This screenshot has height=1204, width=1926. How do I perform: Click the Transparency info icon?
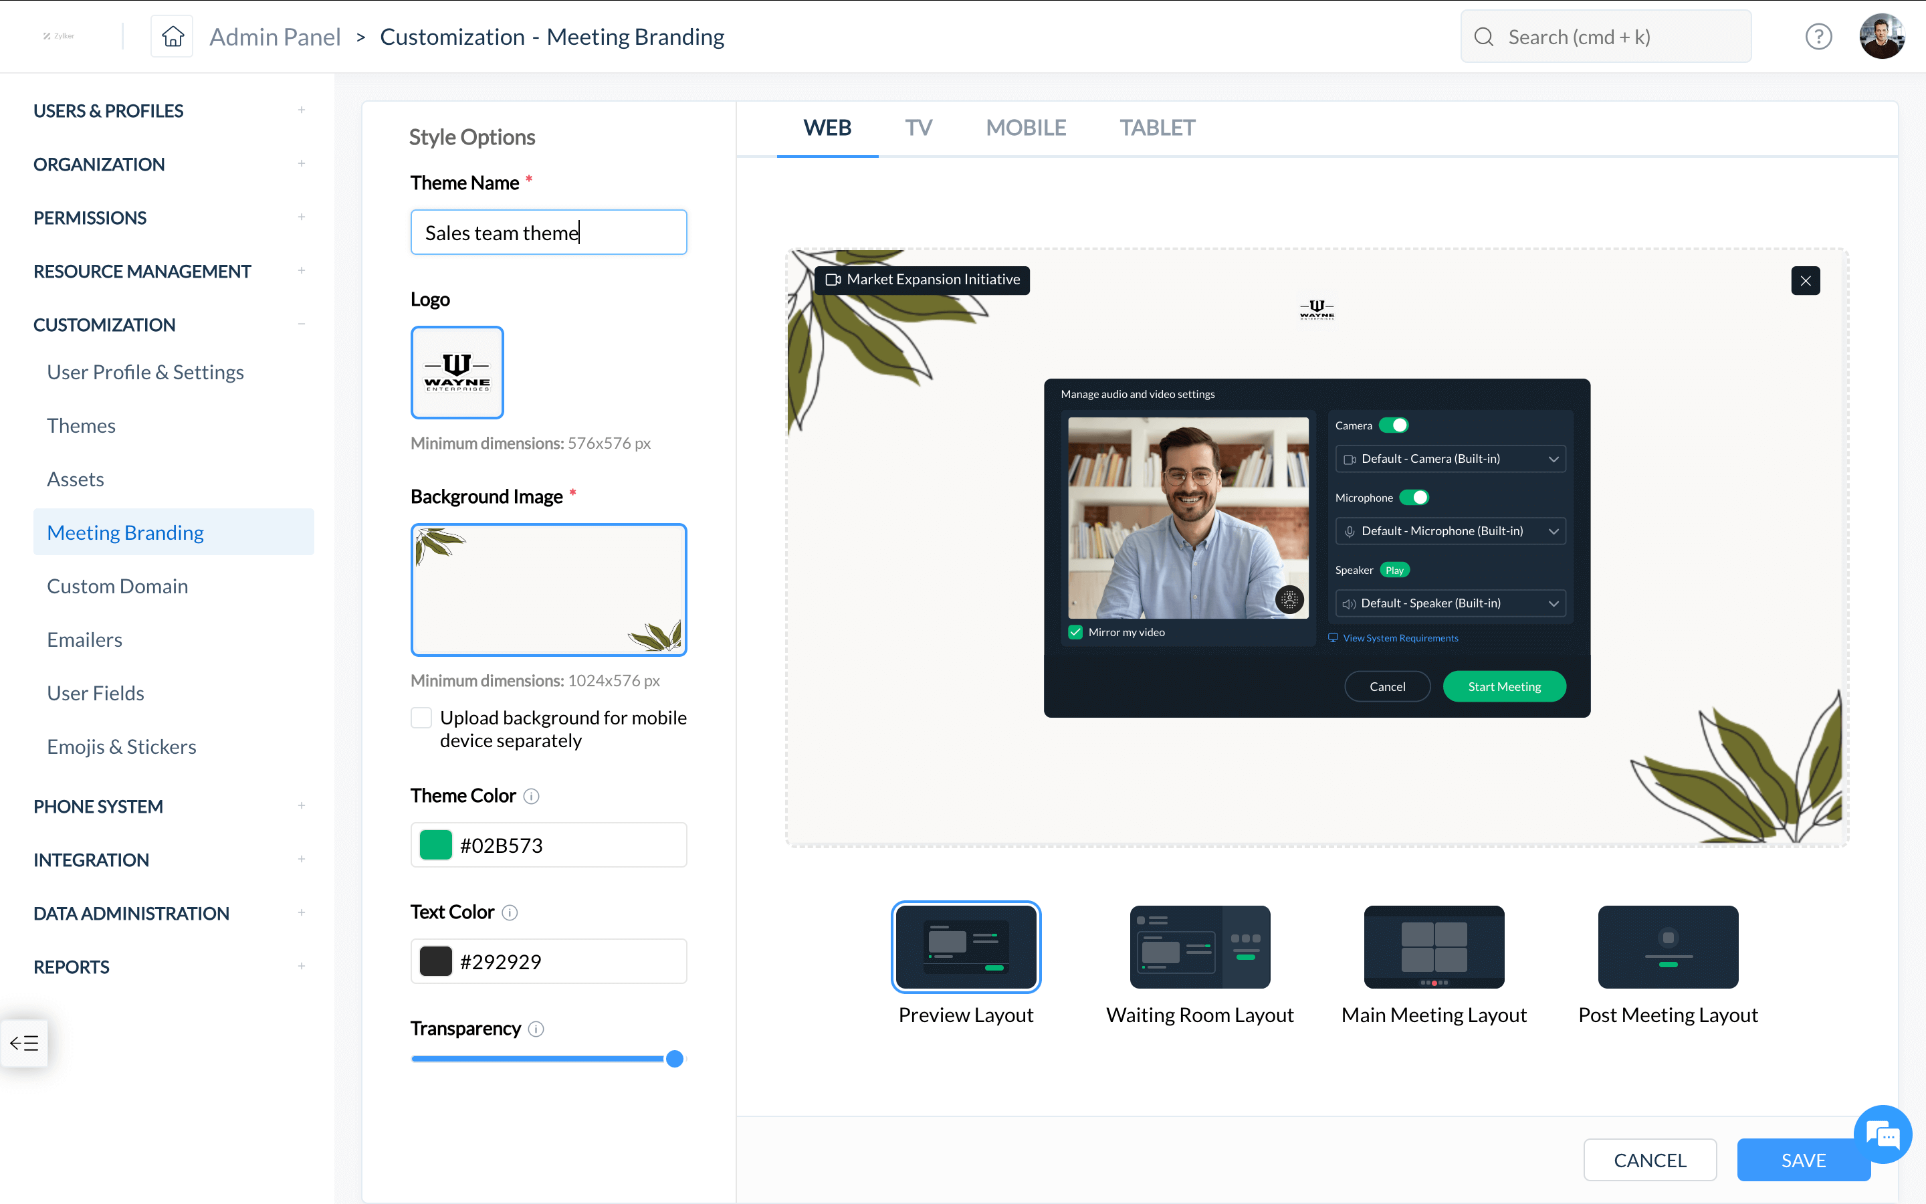536,1029
